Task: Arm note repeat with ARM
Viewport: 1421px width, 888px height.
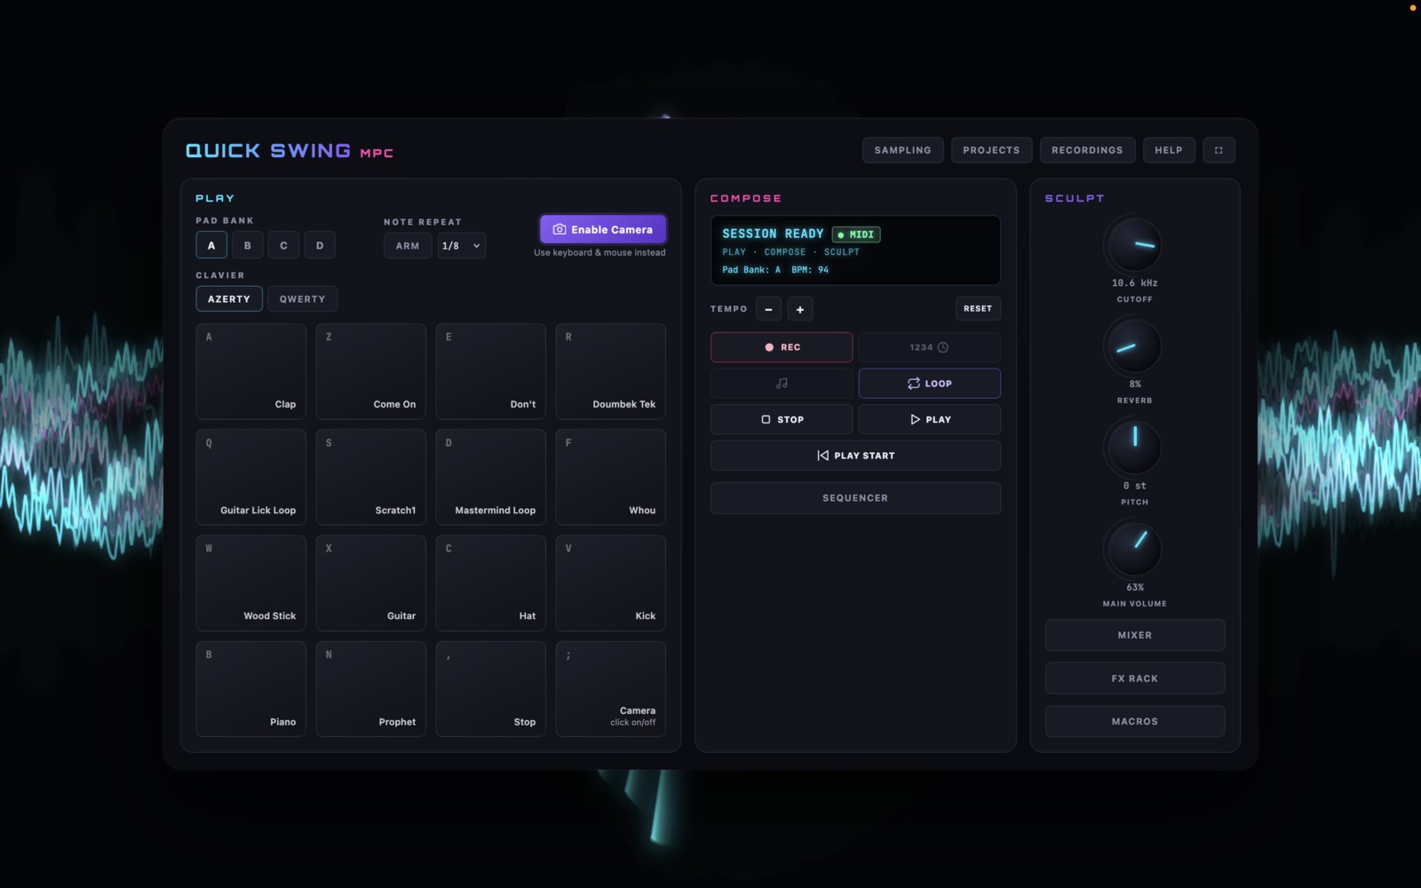Action: pos(408,246)
